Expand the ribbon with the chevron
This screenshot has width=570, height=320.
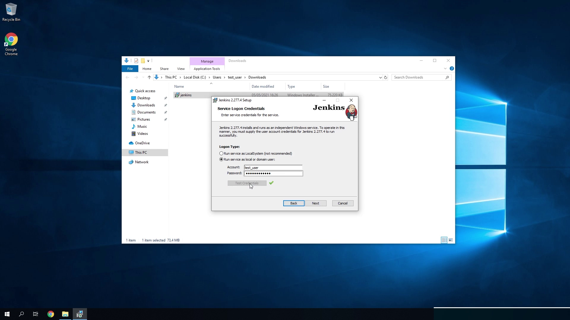pyautogui.click(x=445, y=68)
